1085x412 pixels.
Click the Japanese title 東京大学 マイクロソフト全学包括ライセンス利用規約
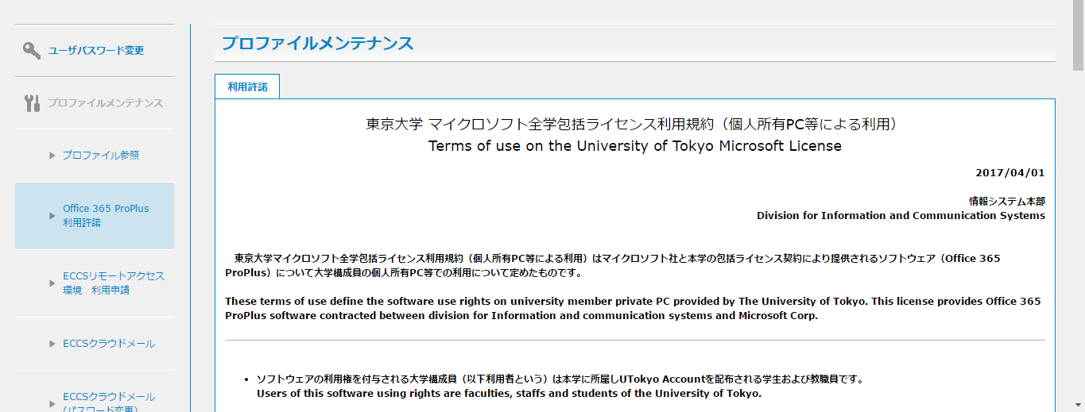pos(632,124)
